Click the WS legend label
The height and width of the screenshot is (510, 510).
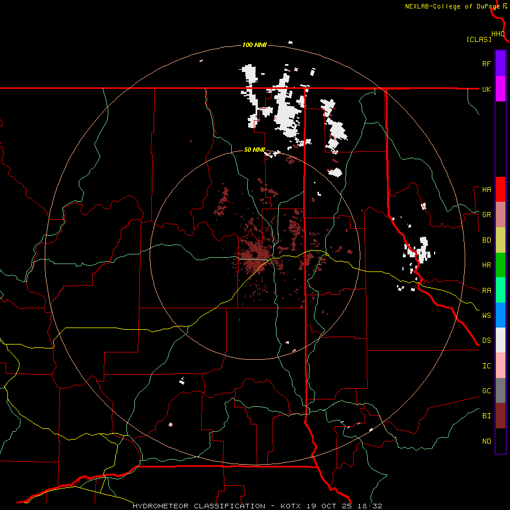point(486,315)
